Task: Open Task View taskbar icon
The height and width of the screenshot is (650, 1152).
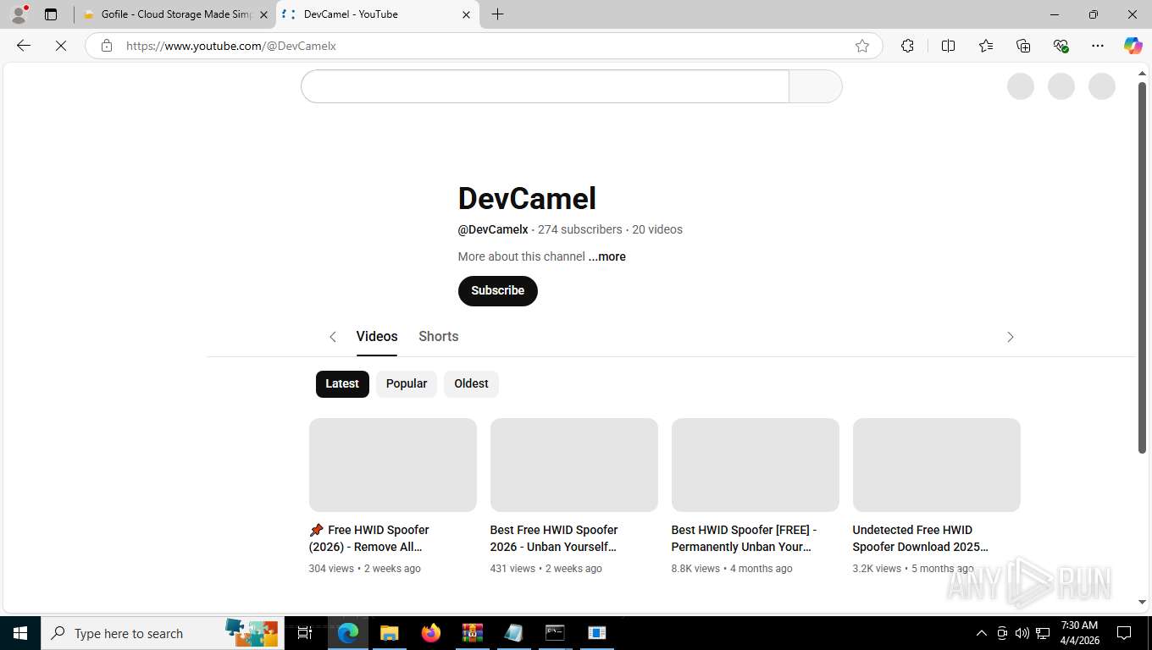Action: (x=305, y=633)
